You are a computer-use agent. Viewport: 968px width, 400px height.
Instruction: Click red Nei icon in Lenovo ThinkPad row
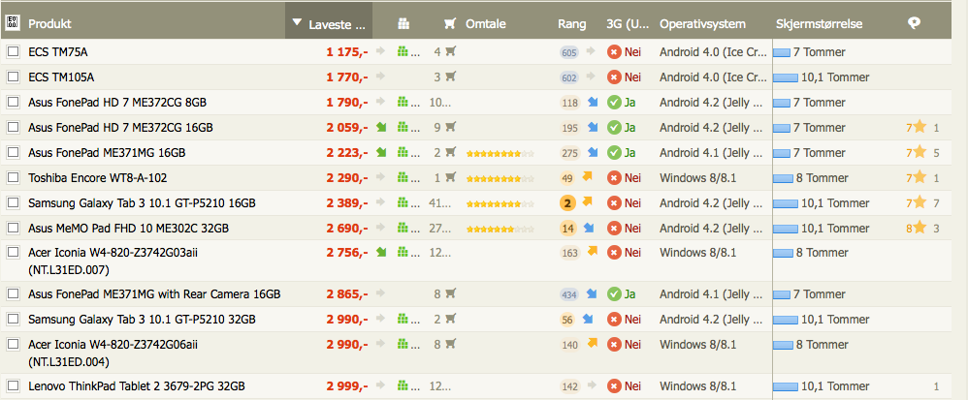614,386
